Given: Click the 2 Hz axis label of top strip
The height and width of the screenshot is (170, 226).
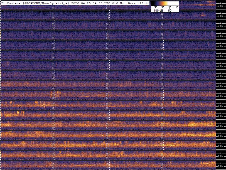Looking at the screenshot, I should [x=220, y=6].
